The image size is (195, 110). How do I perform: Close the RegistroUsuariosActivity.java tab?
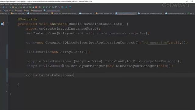pyautogui.click(x=49, y=13)
